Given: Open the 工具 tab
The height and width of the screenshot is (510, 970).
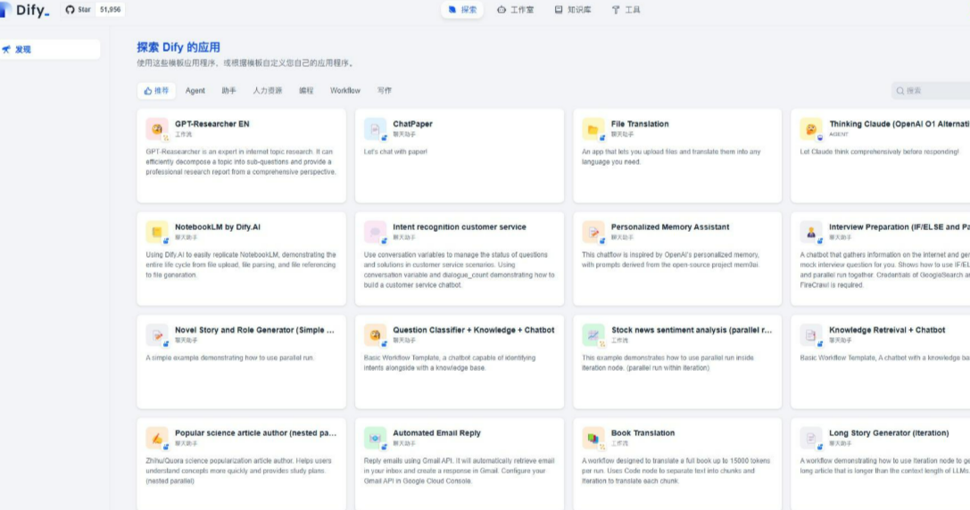Looking at the screenshot, I should pos(626,10).
